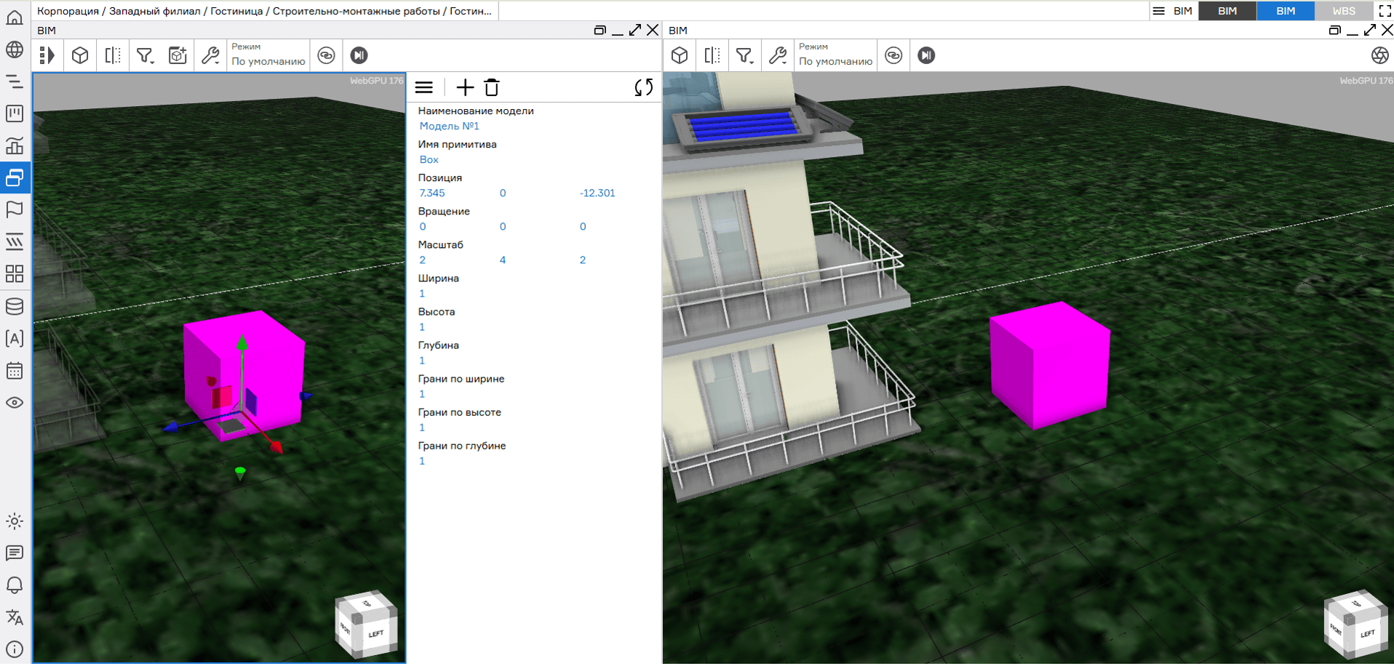Open the hamburger menu in the properties panel
This screenshot has height=666, width=1394.
[424, 88]
